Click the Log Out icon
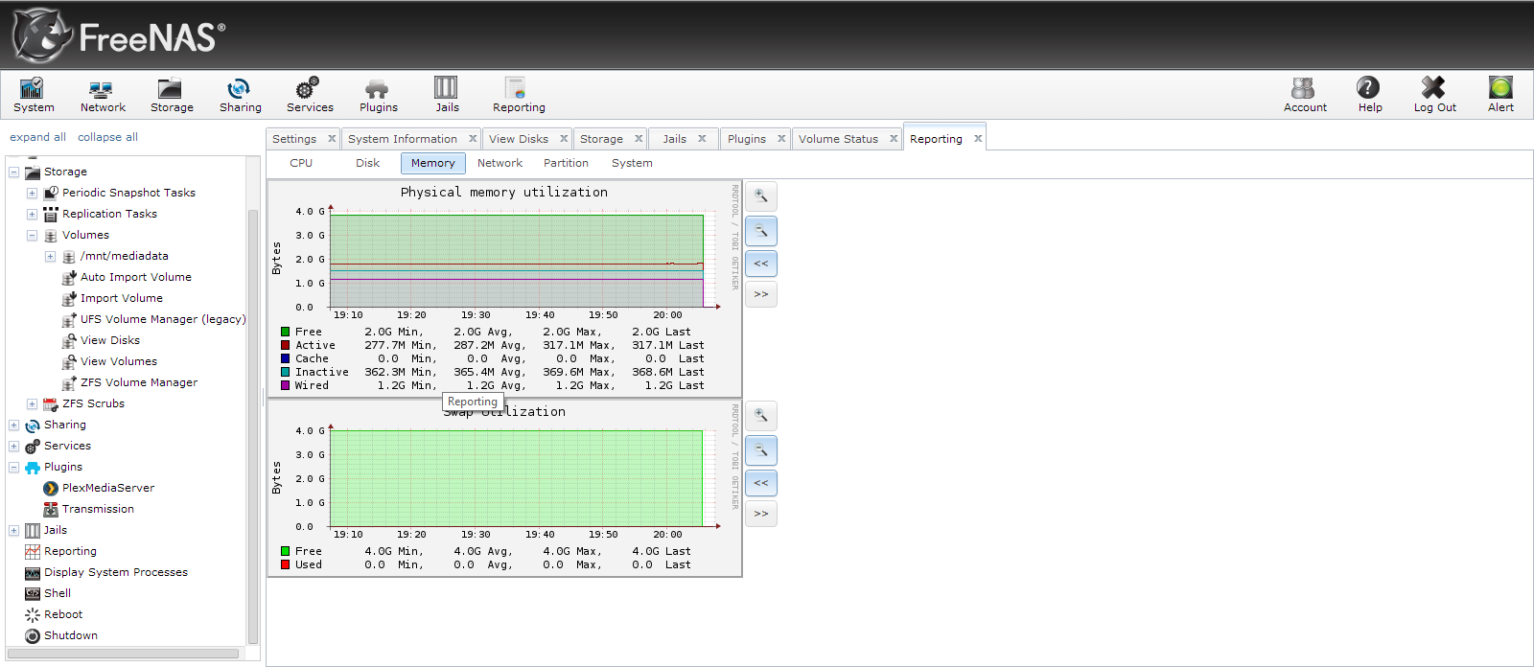This screenshot has width=1534, height=667. (1434, 95)
